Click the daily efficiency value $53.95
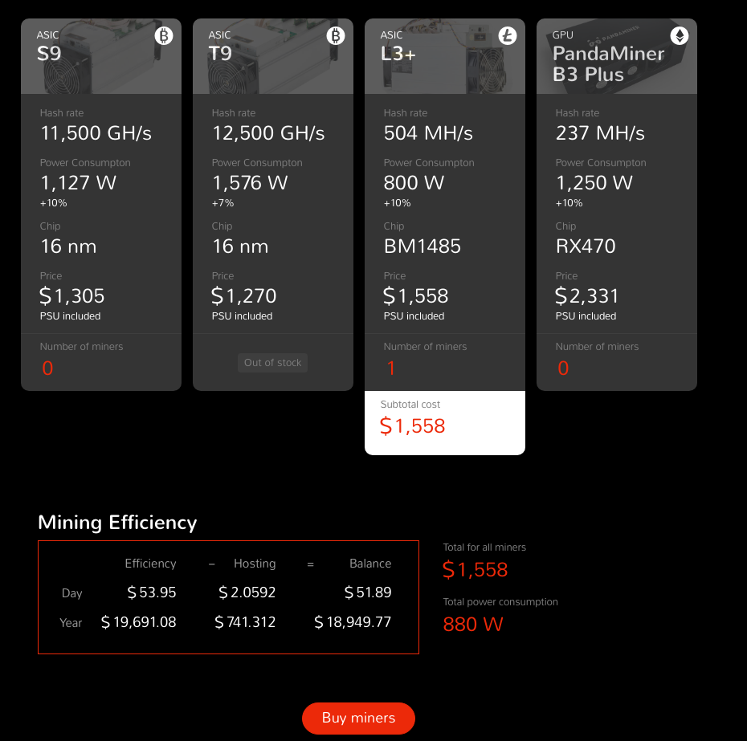747x741 pixels. 151,592
